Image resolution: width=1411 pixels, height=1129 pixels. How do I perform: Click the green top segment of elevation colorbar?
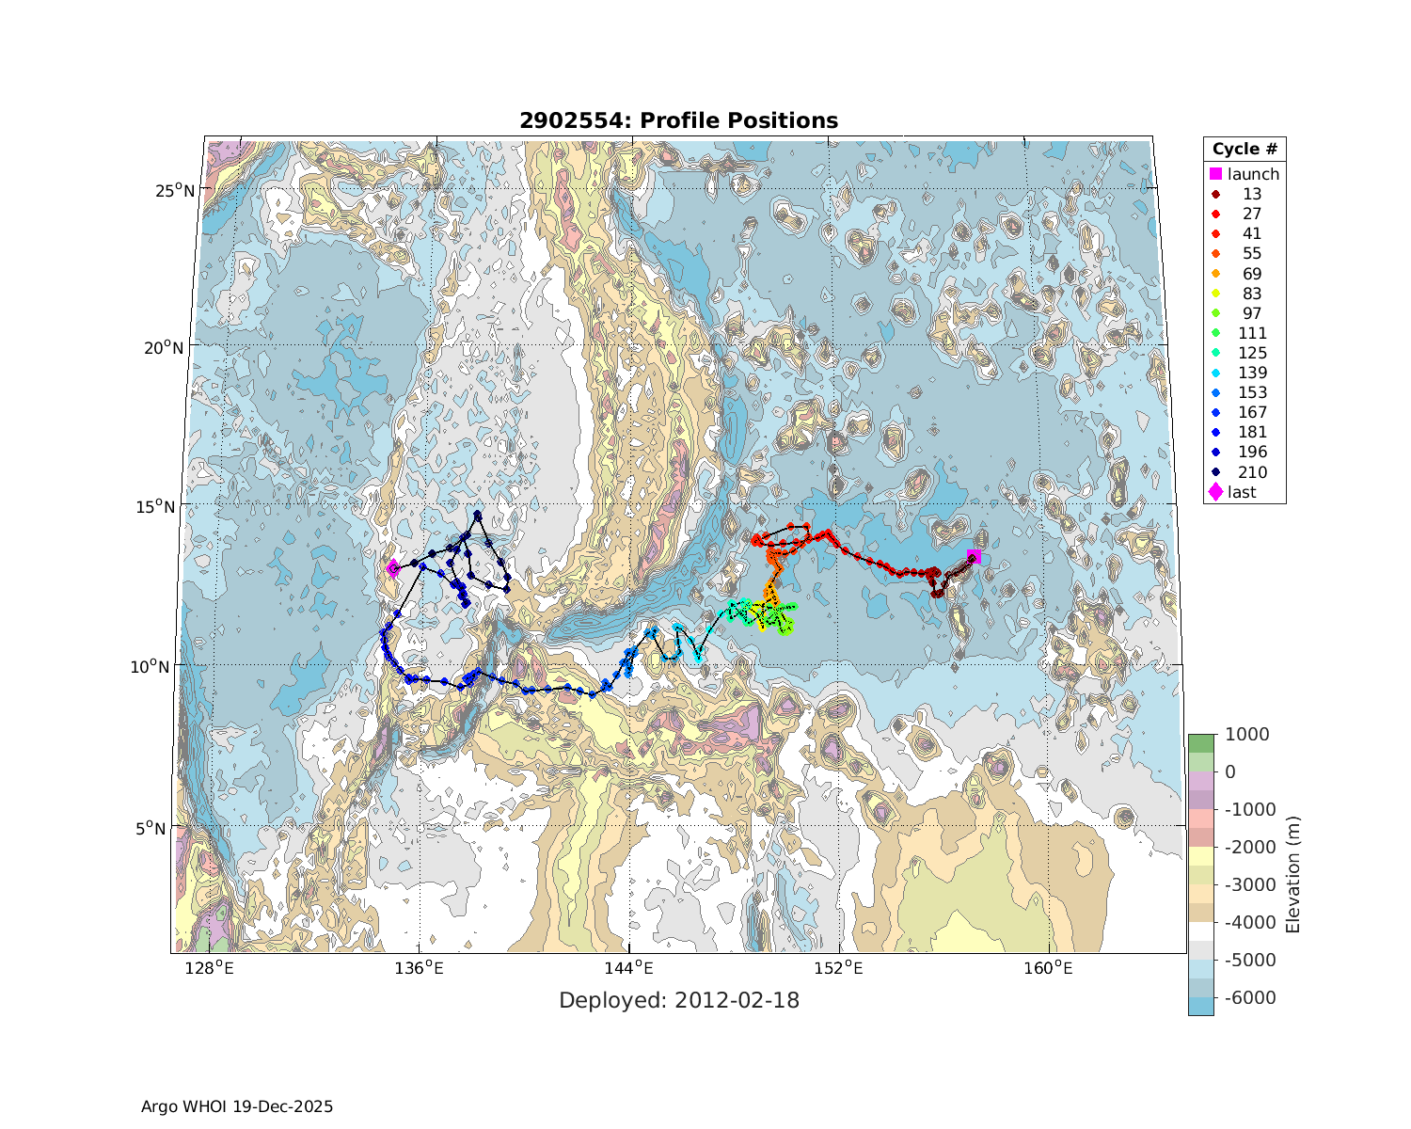1200,743
